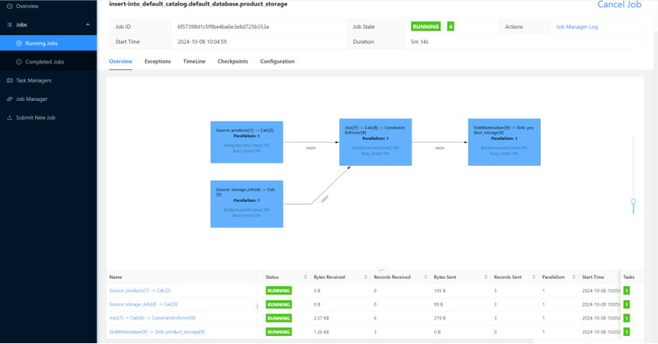The width and height of the screenshot is (658, 344).
Task: Sort the table by Status column
Action: [272, 277]
